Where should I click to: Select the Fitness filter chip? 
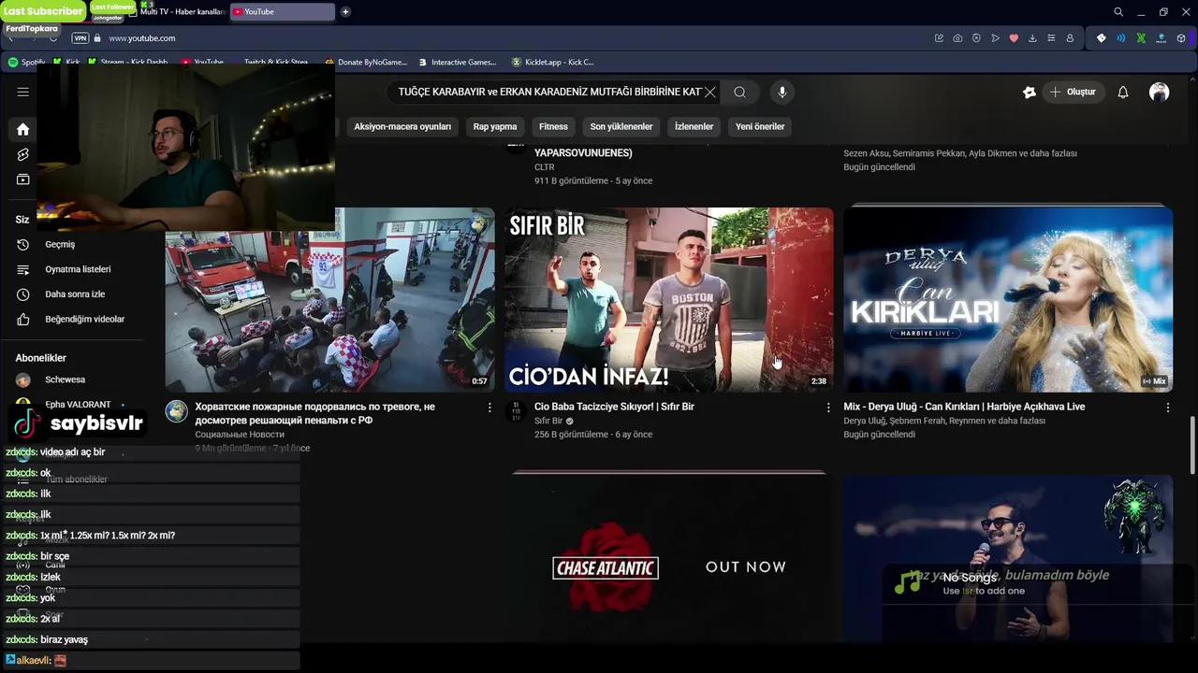coord(553,126)
